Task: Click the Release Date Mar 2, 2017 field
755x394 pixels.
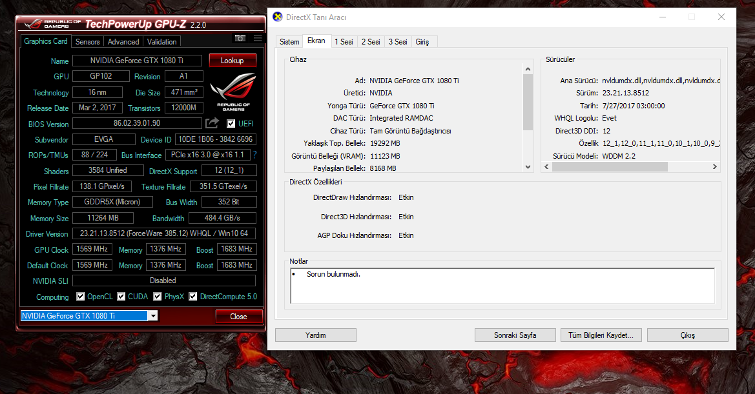Action: 98,108
